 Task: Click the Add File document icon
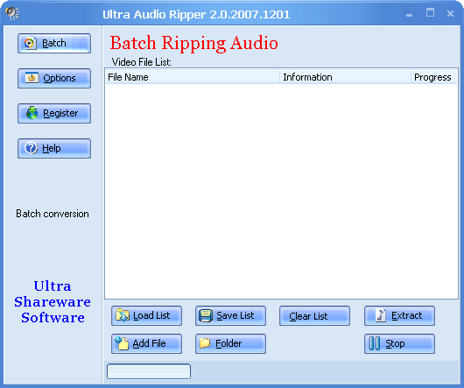pos(122,343)
